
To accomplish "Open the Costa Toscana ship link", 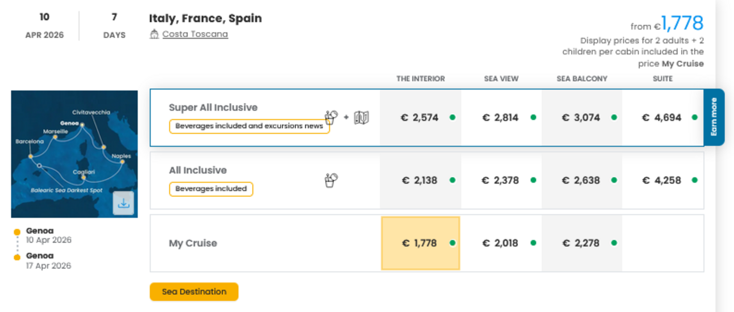I will pyautogui.click(x=195, y=34).
